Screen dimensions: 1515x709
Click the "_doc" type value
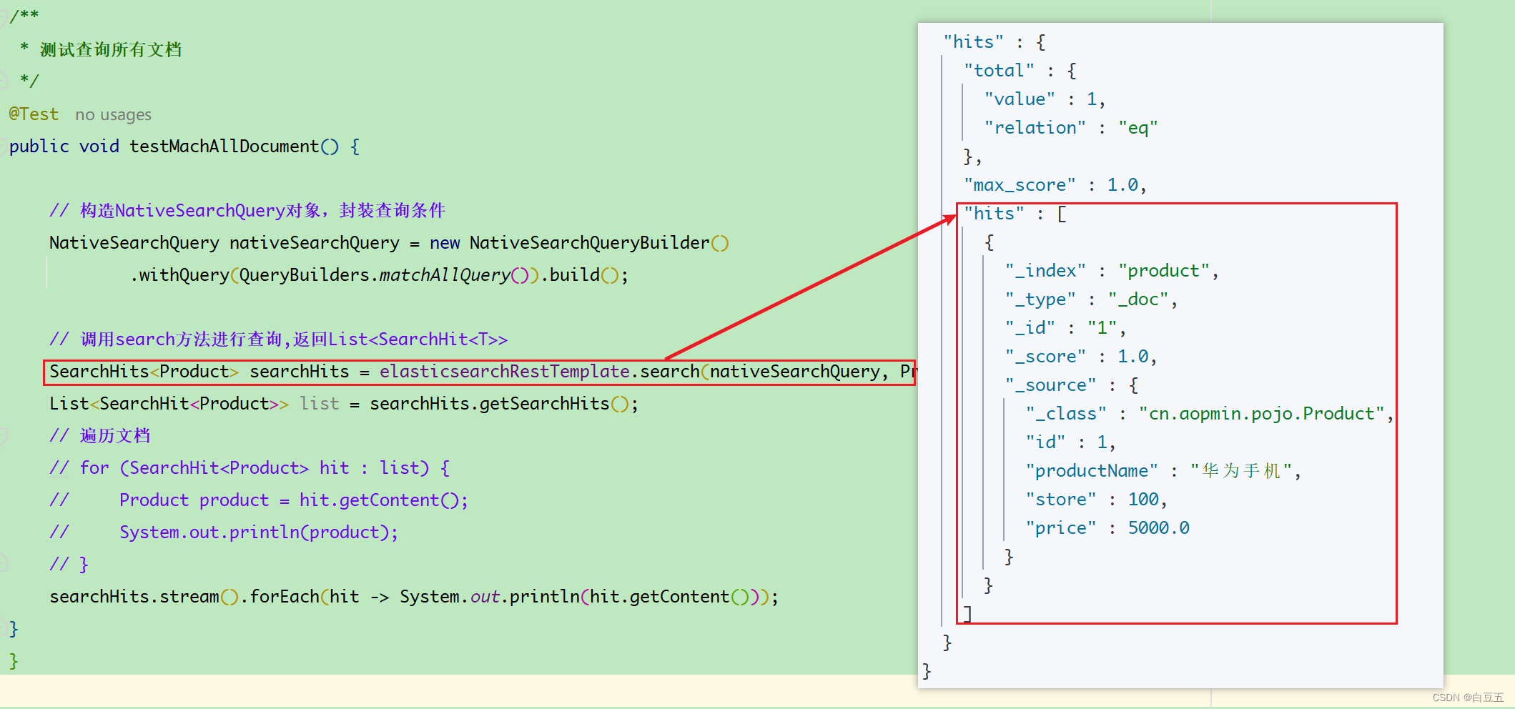coord(1138,299)
